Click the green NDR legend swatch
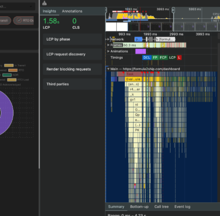The width and height of the screenshot is (220, 216). 7,75
